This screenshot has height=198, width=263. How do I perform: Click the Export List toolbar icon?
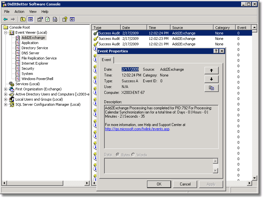click(55, 20)
